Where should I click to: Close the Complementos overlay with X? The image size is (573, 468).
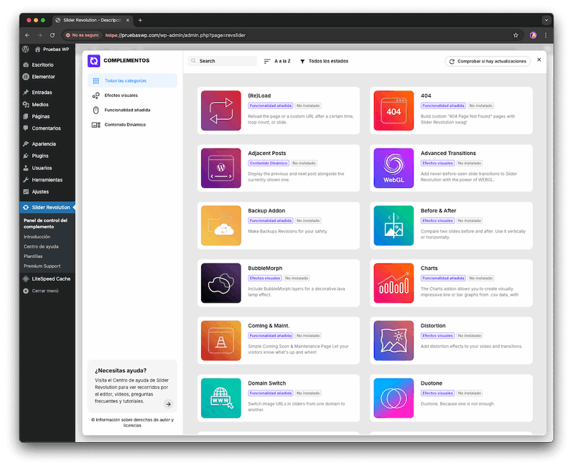tap(539, 60)
